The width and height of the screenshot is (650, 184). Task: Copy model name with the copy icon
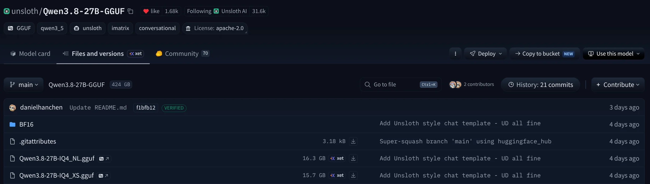point(130,11)
